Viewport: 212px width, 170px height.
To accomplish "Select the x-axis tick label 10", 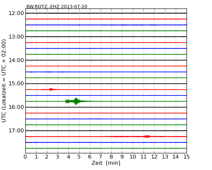I will coord(133,157).
